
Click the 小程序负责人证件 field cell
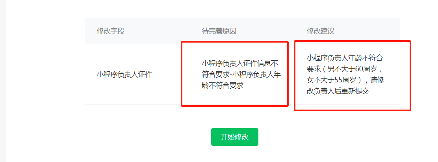pyautogui.click(x=124, y=74)
